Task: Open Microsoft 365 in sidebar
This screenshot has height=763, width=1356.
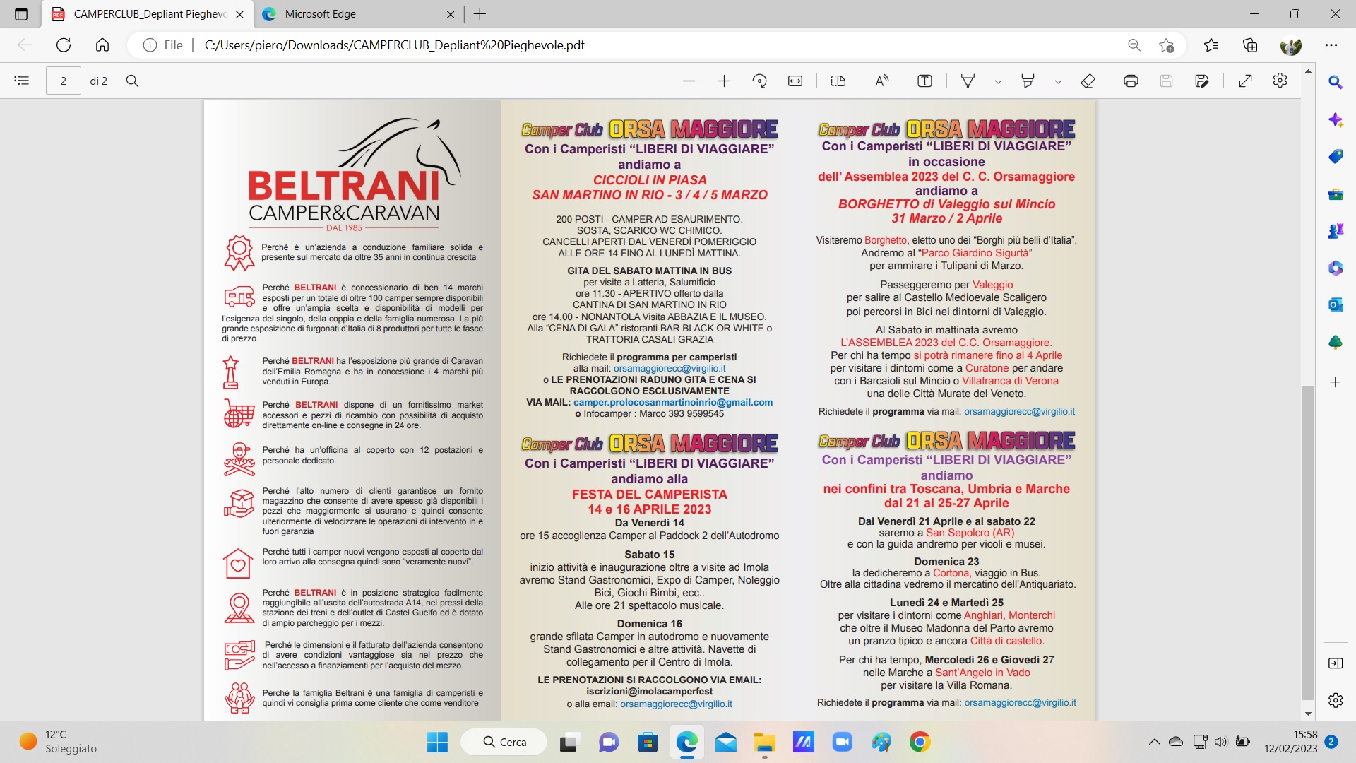Action: pos(1336,268)
